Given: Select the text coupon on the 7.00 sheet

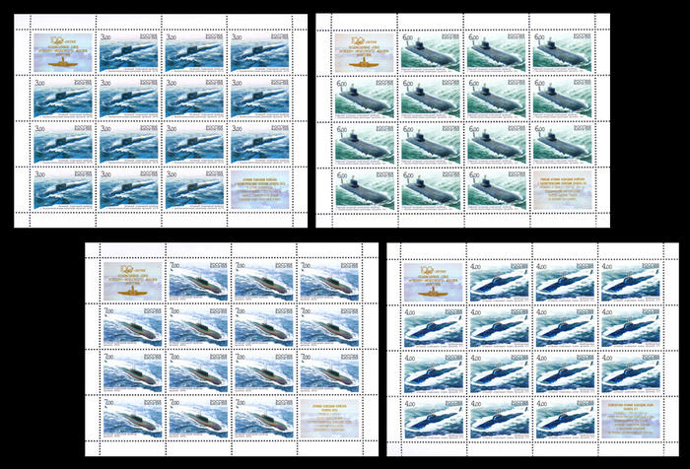Looking at the screenshot, I should click(331, 420).
